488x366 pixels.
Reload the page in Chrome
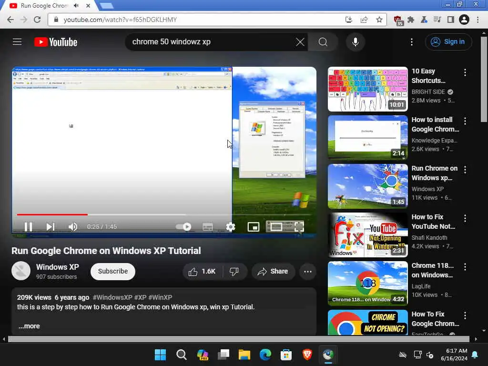[x=37, y=20]
